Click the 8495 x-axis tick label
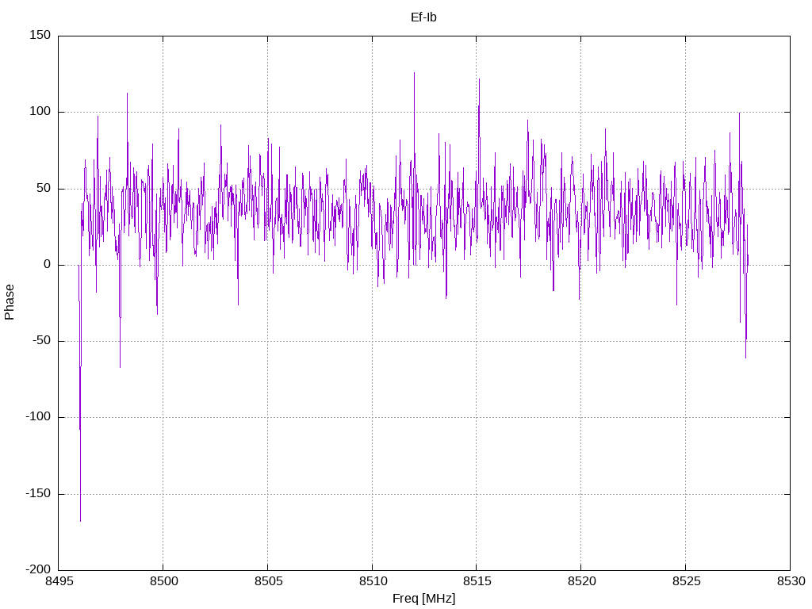Image resolution: width=812 pixels, height=609 pixels. click(59, 581)
